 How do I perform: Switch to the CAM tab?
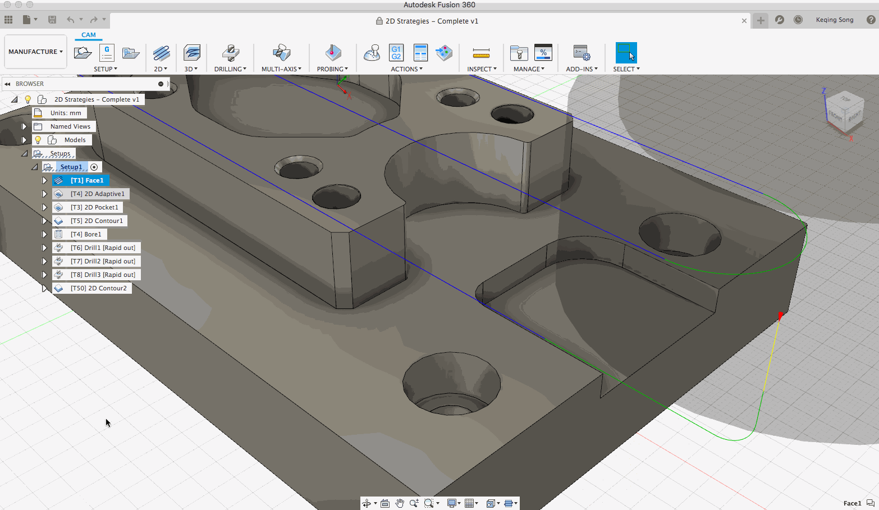click(x=89, y=35)
